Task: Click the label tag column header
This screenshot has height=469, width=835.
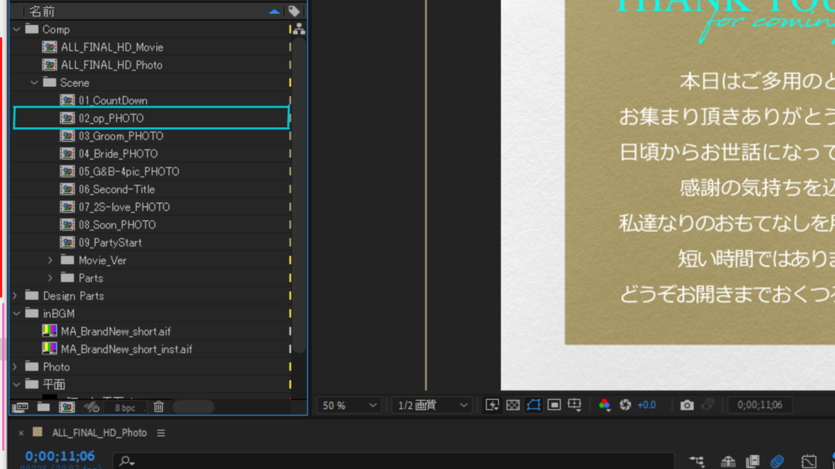Action: 294,11
